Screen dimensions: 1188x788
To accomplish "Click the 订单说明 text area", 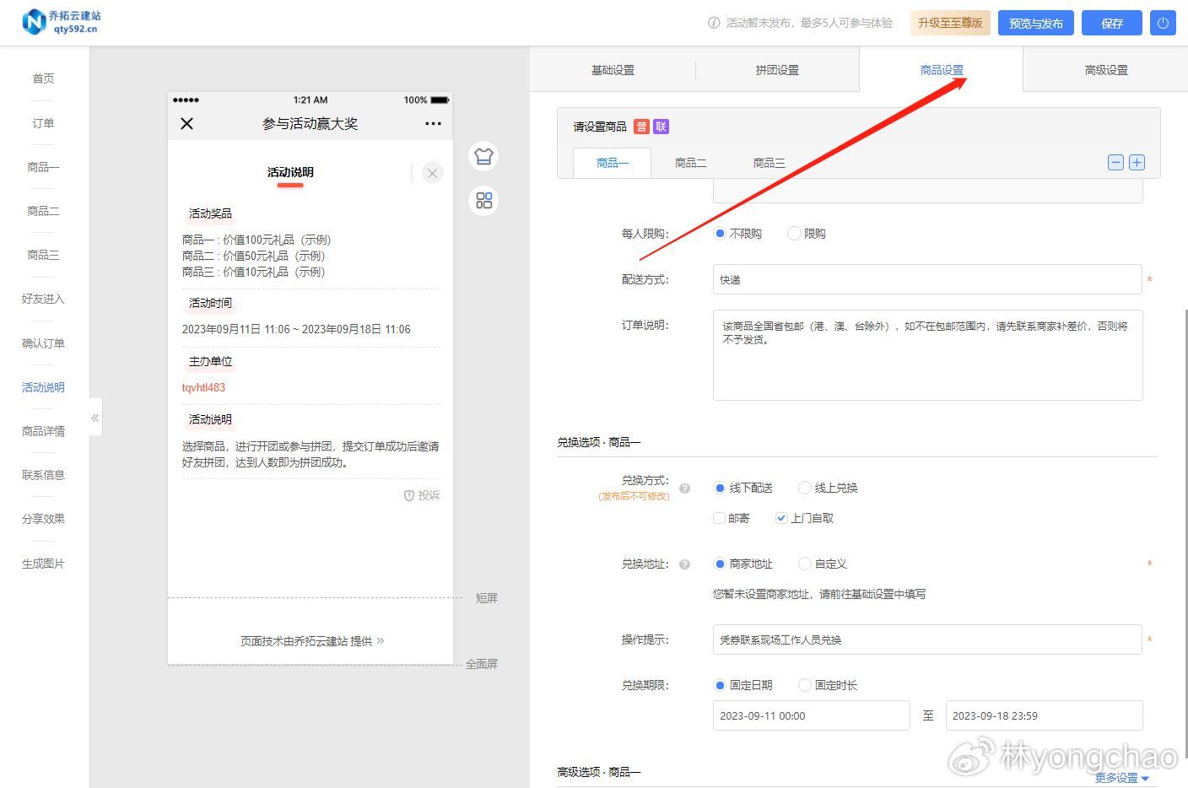I will [927, 354].
